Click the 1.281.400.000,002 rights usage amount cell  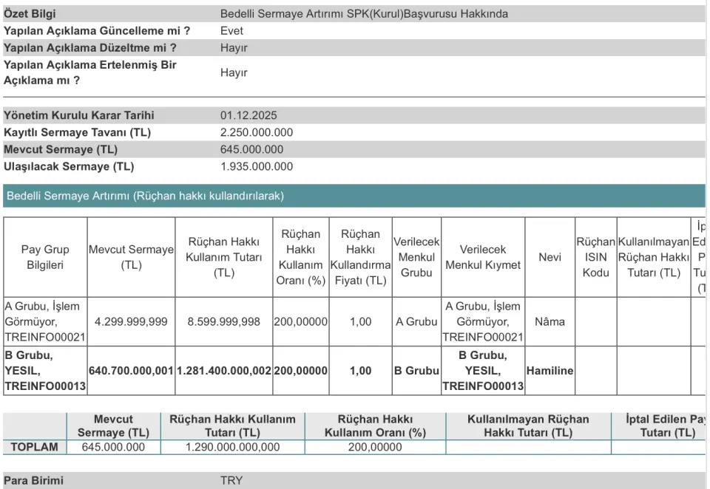[x=223, y=371]
